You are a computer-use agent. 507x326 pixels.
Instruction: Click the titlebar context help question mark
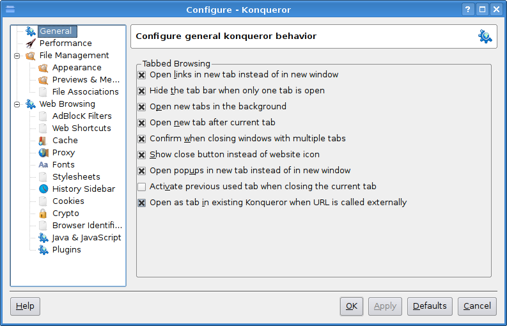468,10
